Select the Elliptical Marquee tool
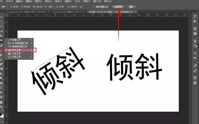 (x=1, y=22)
